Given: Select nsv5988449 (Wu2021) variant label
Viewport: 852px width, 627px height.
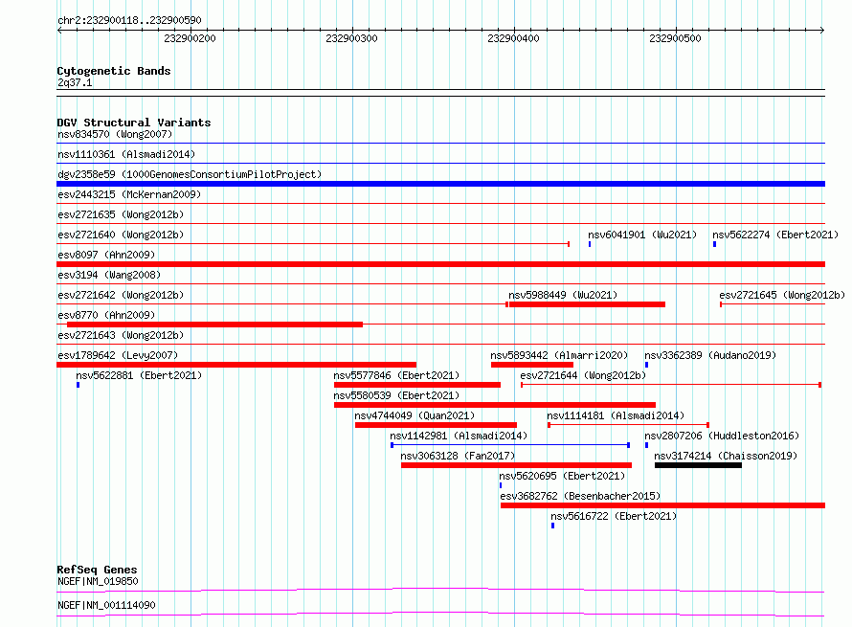Looking at the screenshot, I should tap(563, 295).
